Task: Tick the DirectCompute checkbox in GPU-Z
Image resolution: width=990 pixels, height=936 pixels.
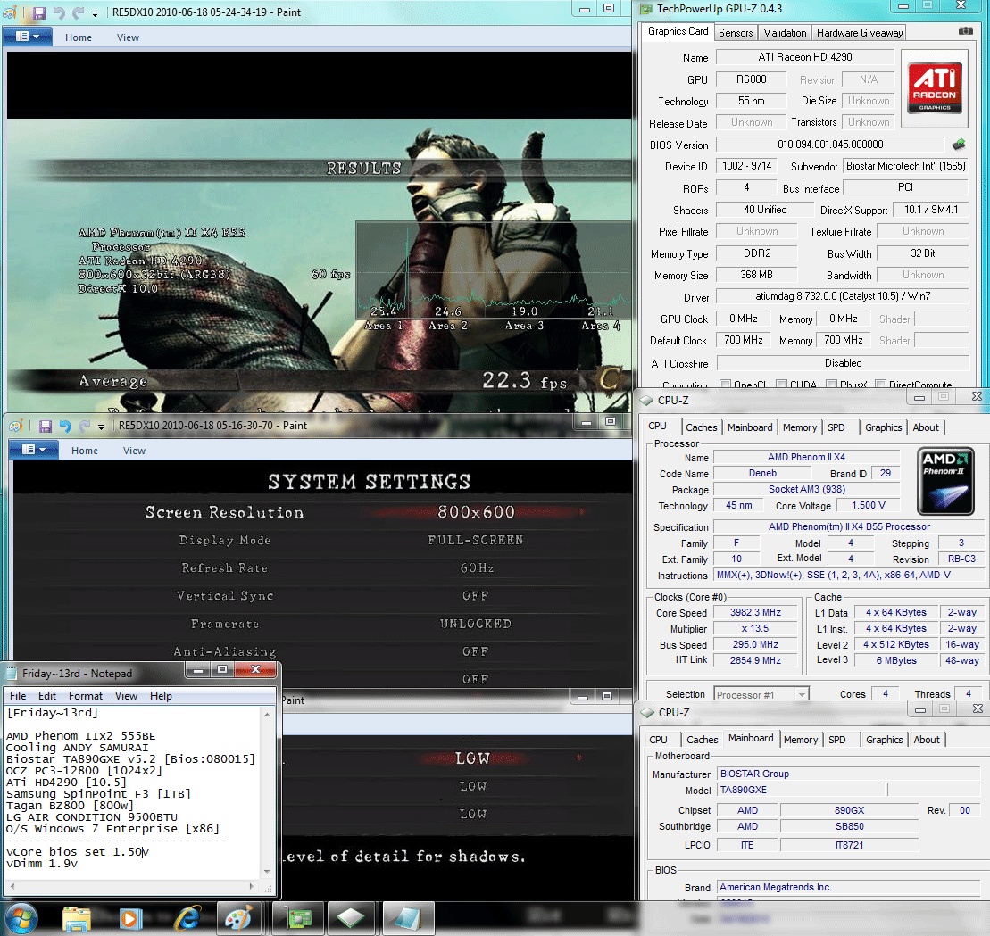Action: (x=881, y=385)
